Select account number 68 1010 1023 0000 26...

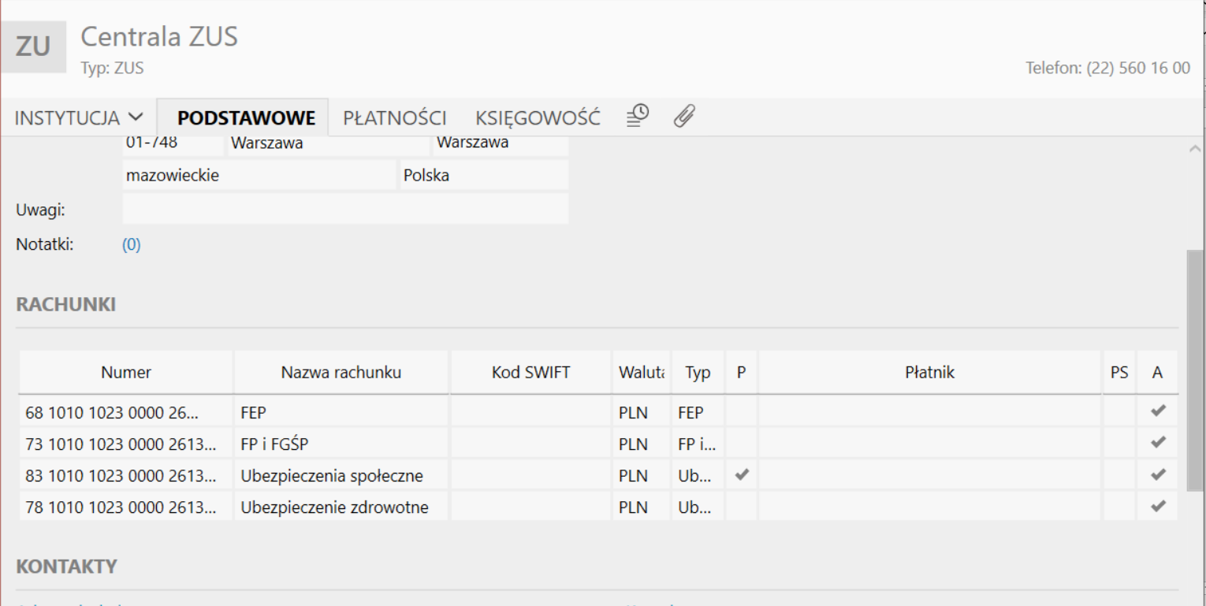[x=126, y=412]
